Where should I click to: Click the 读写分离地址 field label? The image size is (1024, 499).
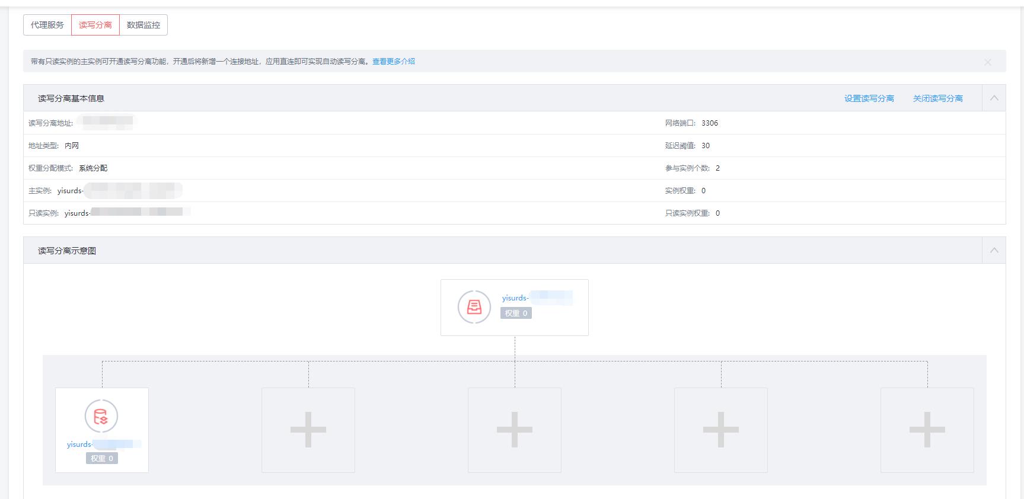coord(51,123)
